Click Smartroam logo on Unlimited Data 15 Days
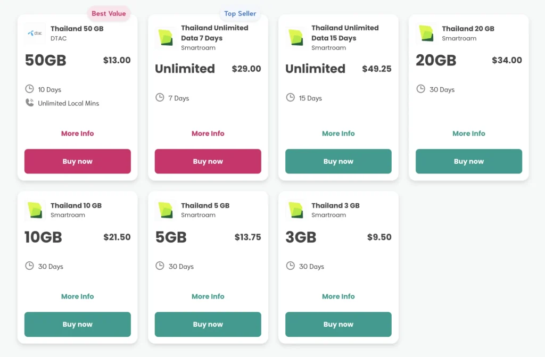Screen dimensions: 545x357 tap(296, 37)
